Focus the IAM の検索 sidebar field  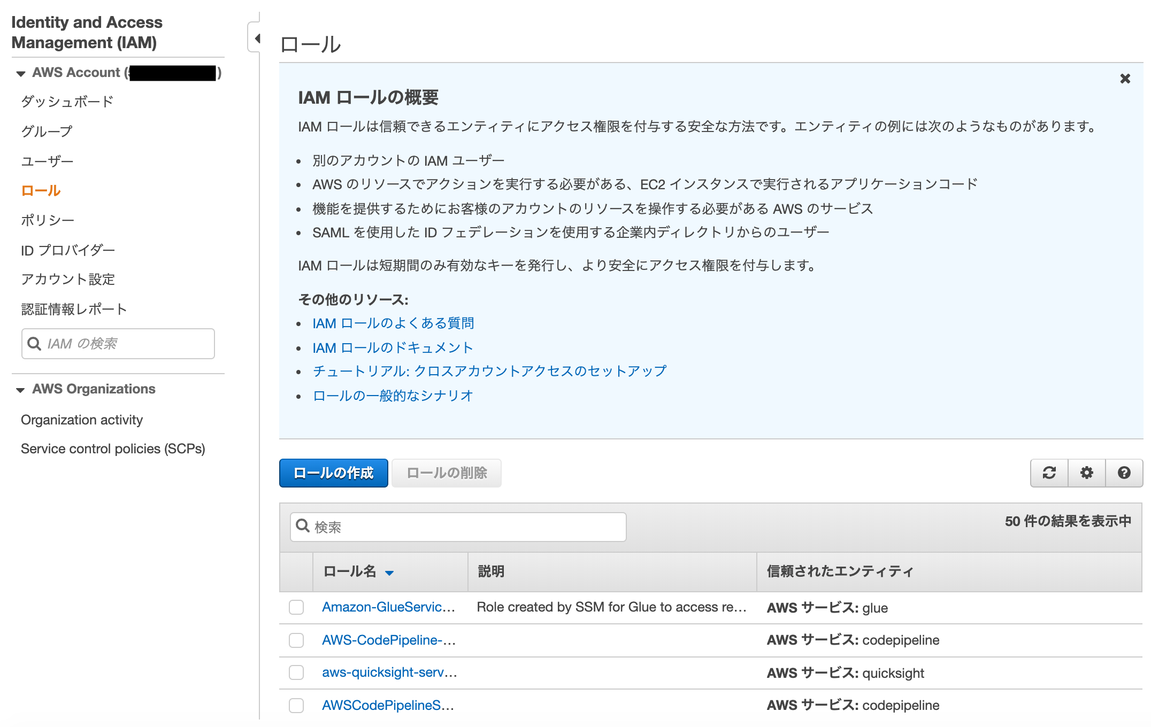point(118,344)
